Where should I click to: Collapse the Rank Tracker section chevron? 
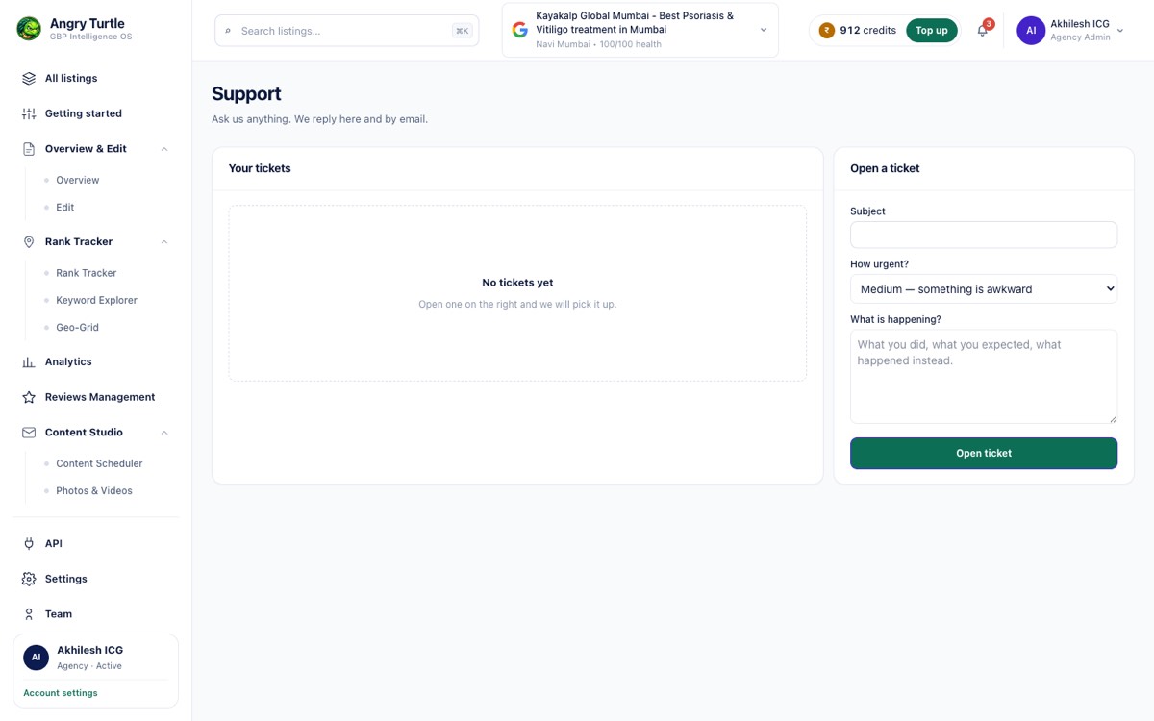[x=164, y=242]
